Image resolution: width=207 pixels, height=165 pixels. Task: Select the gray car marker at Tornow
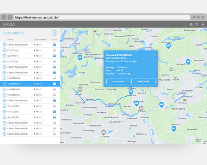point(141,108)
